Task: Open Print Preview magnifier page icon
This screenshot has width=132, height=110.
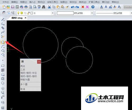Action: [x=30, y=7]
